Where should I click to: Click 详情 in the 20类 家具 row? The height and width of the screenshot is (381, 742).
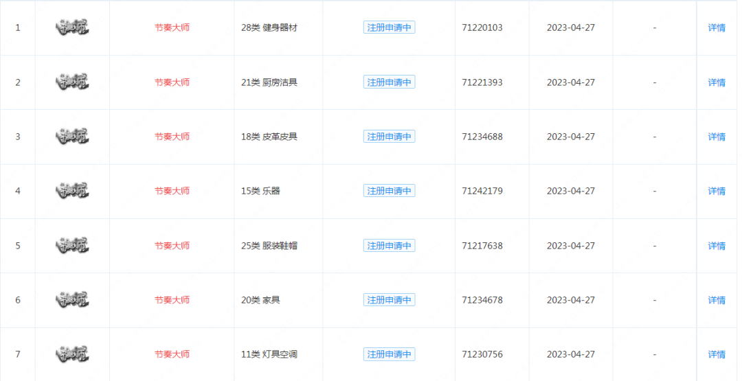(x=717, y=300)
